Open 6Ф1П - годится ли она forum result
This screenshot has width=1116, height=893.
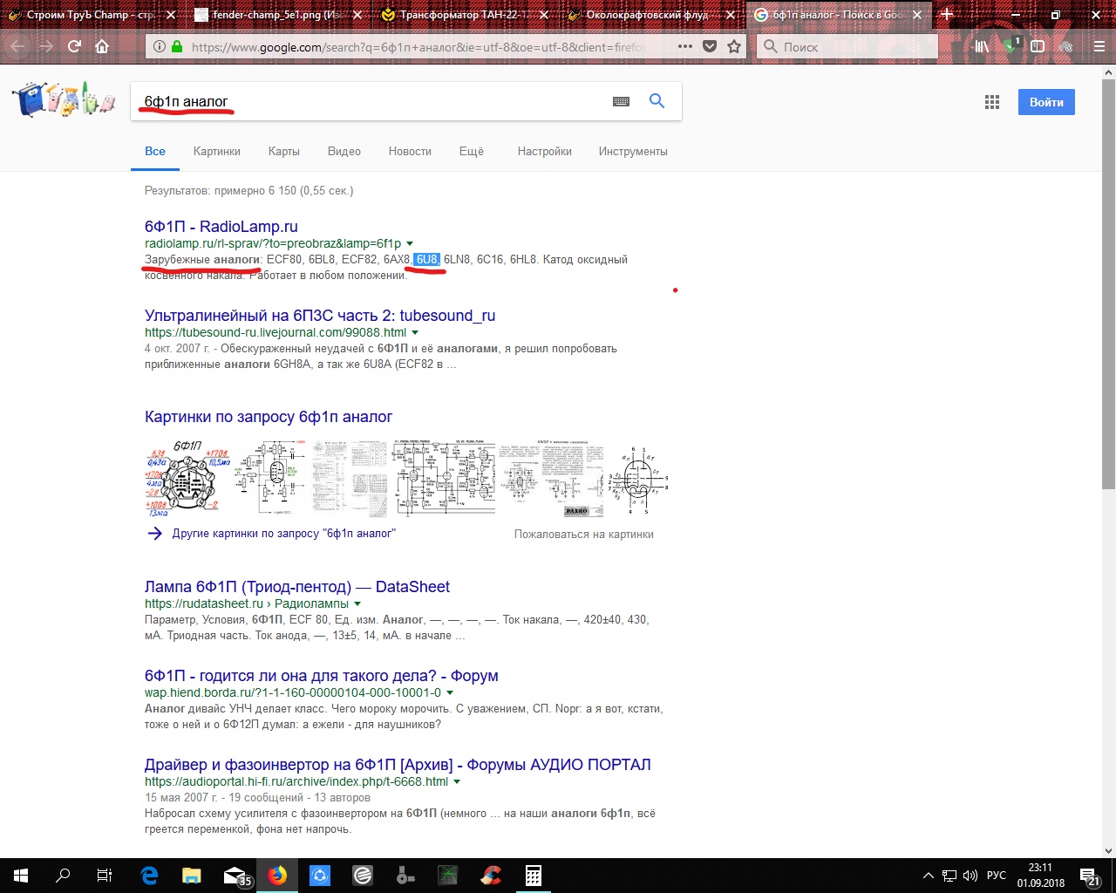click(x=322, y=676)
